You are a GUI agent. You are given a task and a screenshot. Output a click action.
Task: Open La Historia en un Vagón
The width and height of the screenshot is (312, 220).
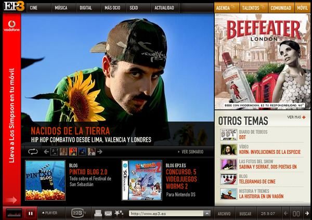pyautogui.click(x=261, y=196)
